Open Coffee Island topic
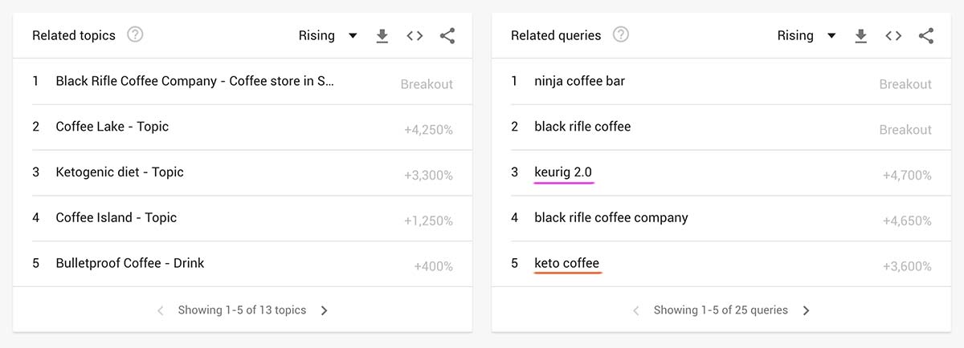 pyautogui.click(x=116, y=218)
